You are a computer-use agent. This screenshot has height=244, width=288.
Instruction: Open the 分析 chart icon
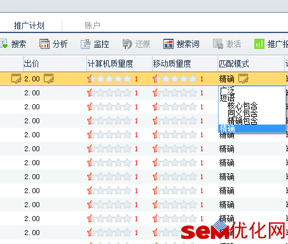coord(45,44)
